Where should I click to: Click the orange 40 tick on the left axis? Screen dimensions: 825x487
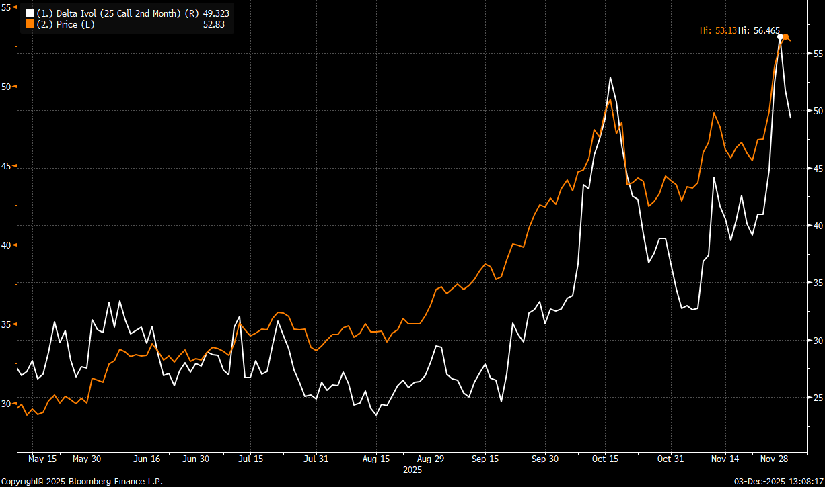point(5,245)
